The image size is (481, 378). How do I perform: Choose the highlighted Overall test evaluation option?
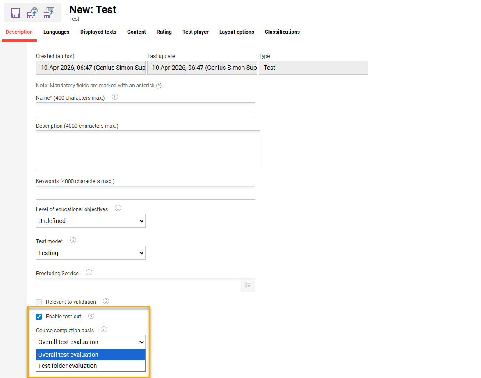pos(68,355)
